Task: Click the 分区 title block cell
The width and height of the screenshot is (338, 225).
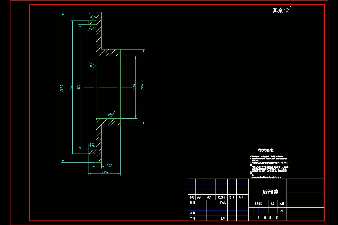Action: [209, 197]
